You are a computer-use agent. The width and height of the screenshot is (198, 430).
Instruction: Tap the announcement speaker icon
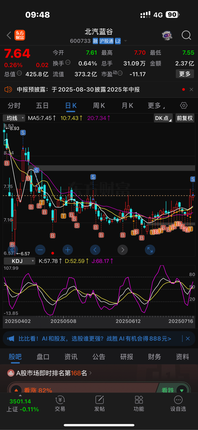pyautogui.click(x=8, y=89)
